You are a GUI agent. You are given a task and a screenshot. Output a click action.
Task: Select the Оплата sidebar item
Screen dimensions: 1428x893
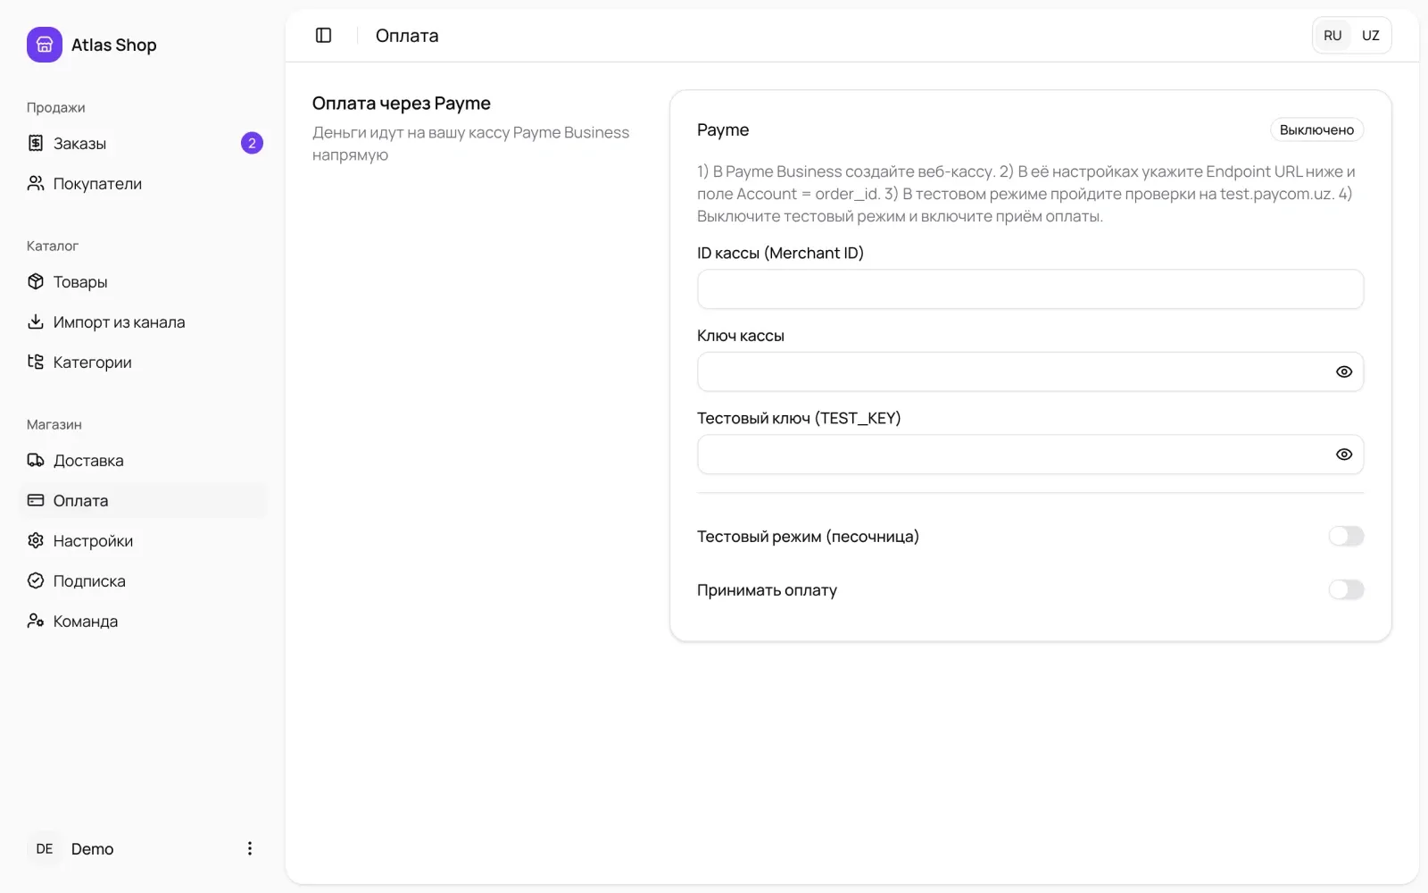143,500
